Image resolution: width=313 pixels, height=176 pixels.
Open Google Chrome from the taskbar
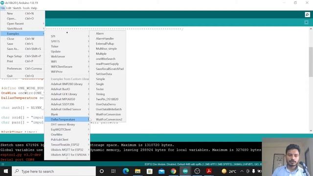pyautogui.click(x=173, y=171)
